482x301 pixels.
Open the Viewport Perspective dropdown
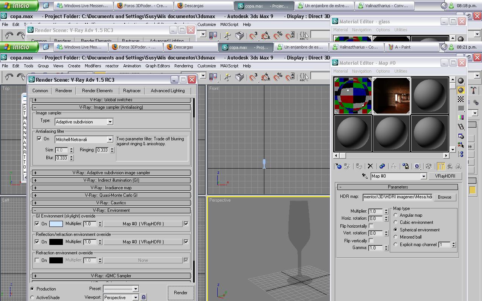point(121,297)
